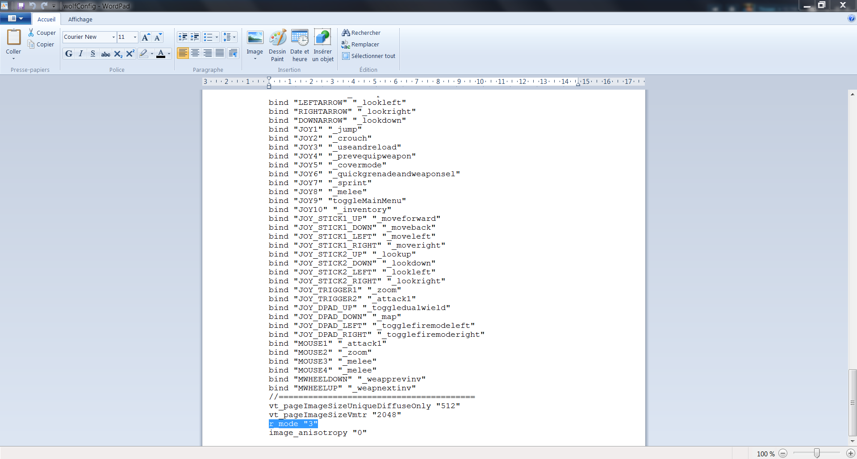Click the zoom out minus button
The height and width of the screenshot is (459, 857).
click(x=783, y=453)
